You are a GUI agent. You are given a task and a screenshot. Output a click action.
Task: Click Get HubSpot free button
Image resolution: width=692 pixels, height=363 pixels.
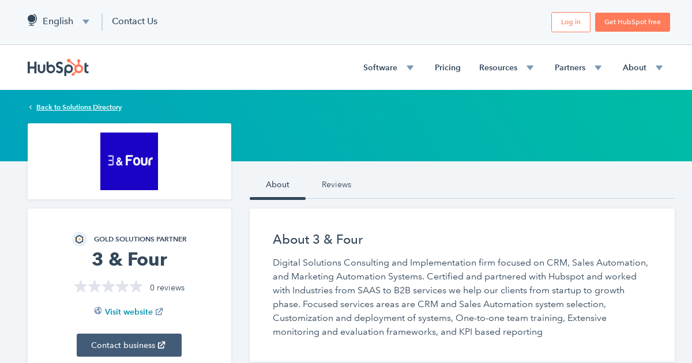[633, 22]
